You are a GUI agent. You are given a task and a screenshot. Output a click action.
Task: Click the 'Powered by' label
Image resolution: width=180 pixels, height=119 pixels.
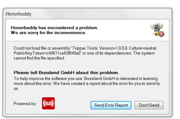(x=25, y=104)
